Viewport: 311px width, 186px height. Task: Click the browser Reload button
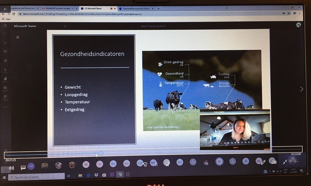click(x=14, y=14)
